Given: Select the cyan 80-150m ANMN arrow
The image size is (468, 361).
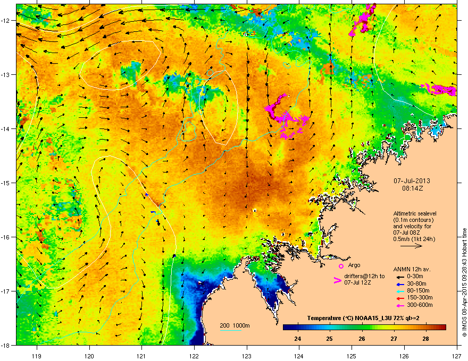Looking at the screenshot, I should [399, 291].
